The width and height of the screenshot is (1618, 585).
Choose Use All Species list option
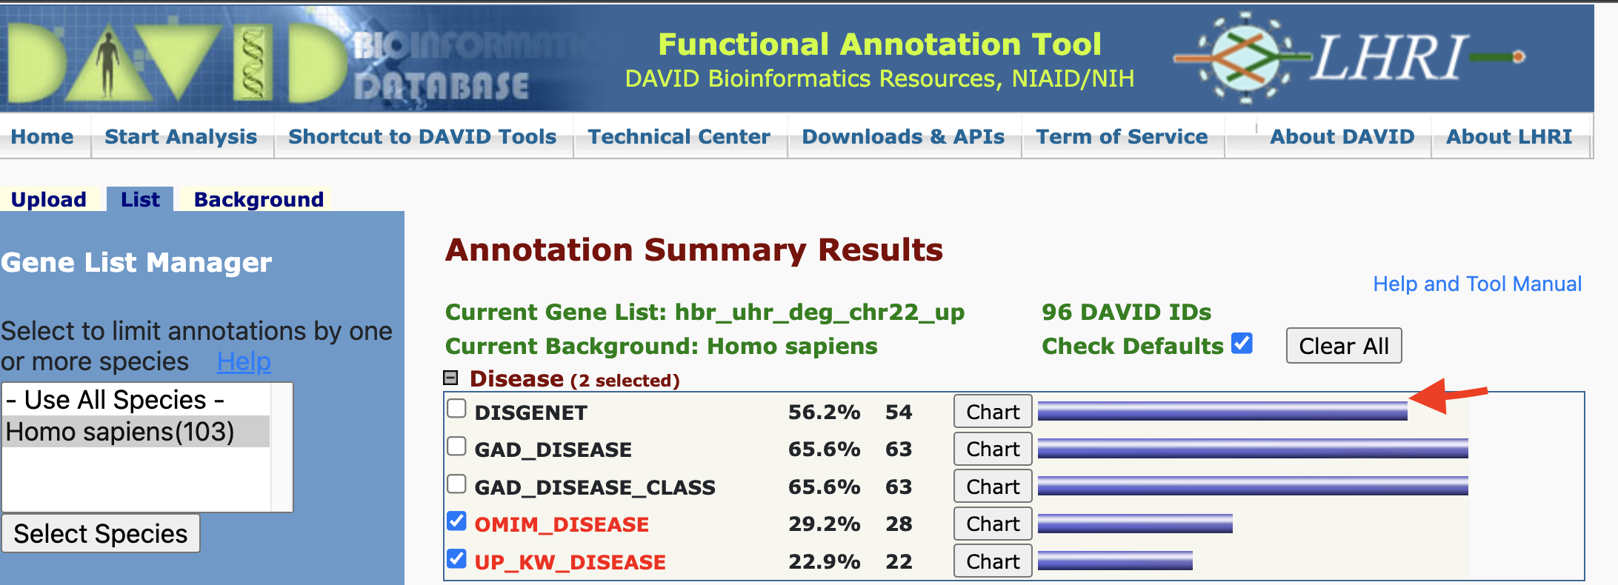115,400
